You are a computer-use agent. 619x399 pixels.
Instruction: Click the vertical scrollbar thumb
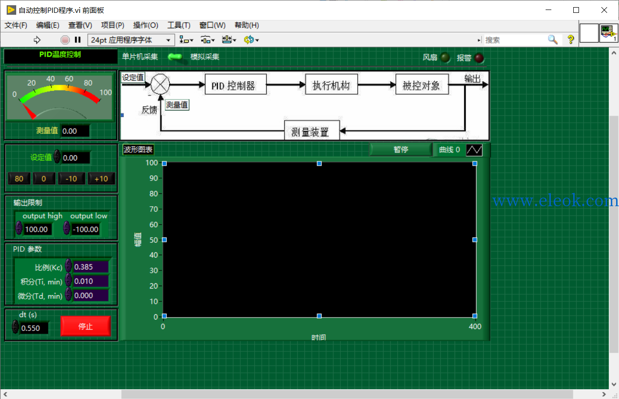click(614, 233)
